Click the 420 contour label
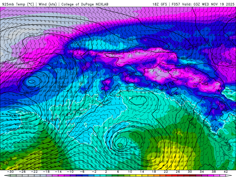Viewport: 236px width, 177px height. click(x=14, y=117)
